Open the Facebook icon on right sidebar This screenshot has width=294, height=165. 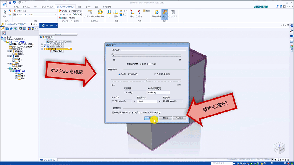(x=292, y=36)
